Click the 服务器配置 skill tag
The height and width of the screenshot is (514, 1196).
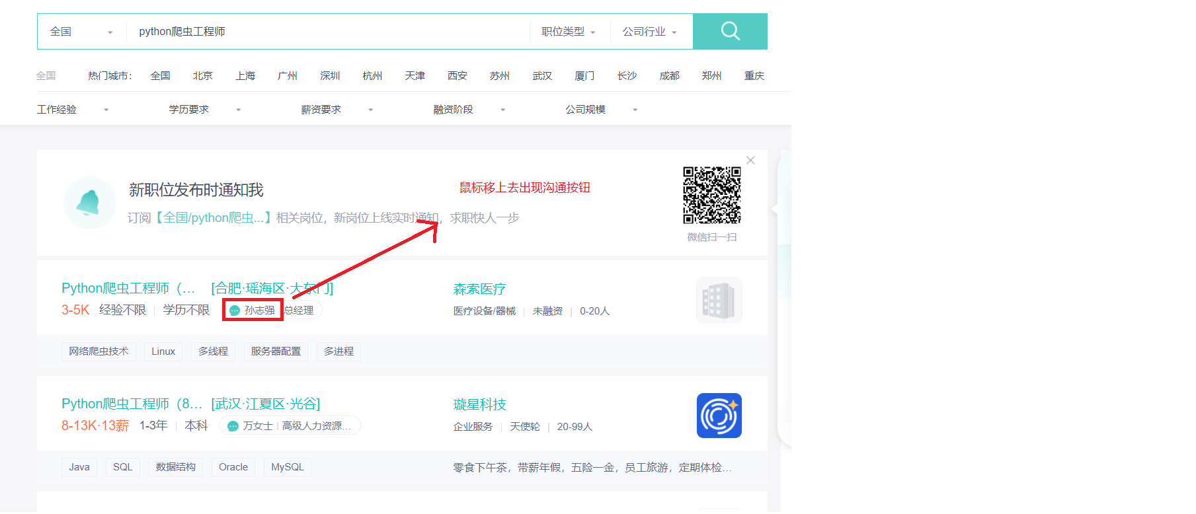[x=276, y=351]
